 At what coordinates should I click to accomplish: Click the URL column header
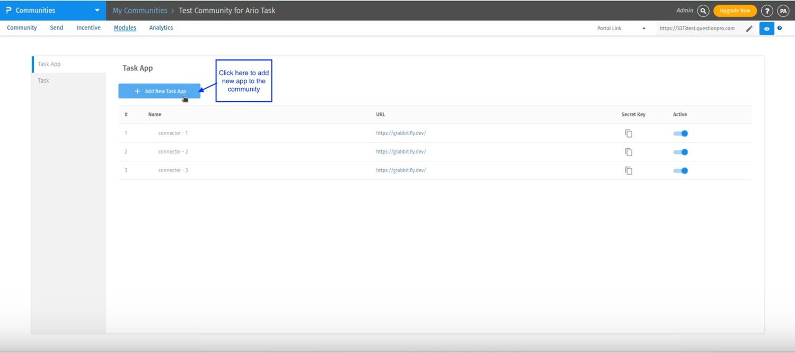381,114
